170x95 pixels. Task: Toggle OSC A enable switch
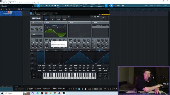[45, 23]
